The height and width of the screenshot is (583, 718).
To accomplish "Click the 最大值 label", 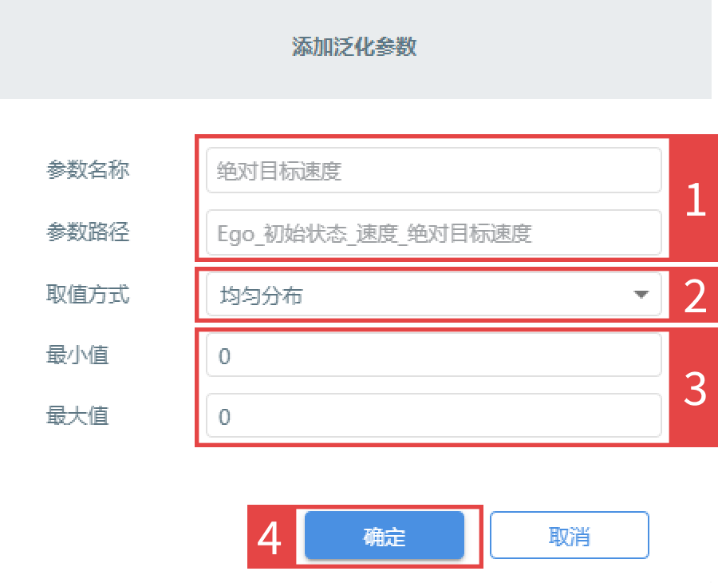I will click(x=77, y=416).
